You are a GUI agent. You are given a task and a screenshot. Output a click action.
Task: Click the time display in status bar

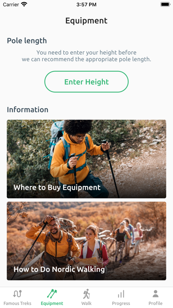pyautogui.click(x=86, y=4)
